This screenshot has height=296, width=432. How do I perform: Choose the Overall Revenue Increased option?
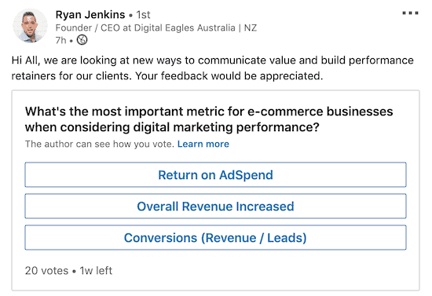[x=215, y=206]
